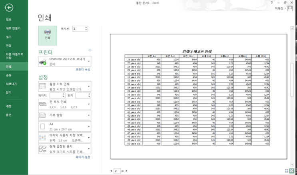Toggle zoom to page icon
The image size is (297, 175).
(292, 171)
